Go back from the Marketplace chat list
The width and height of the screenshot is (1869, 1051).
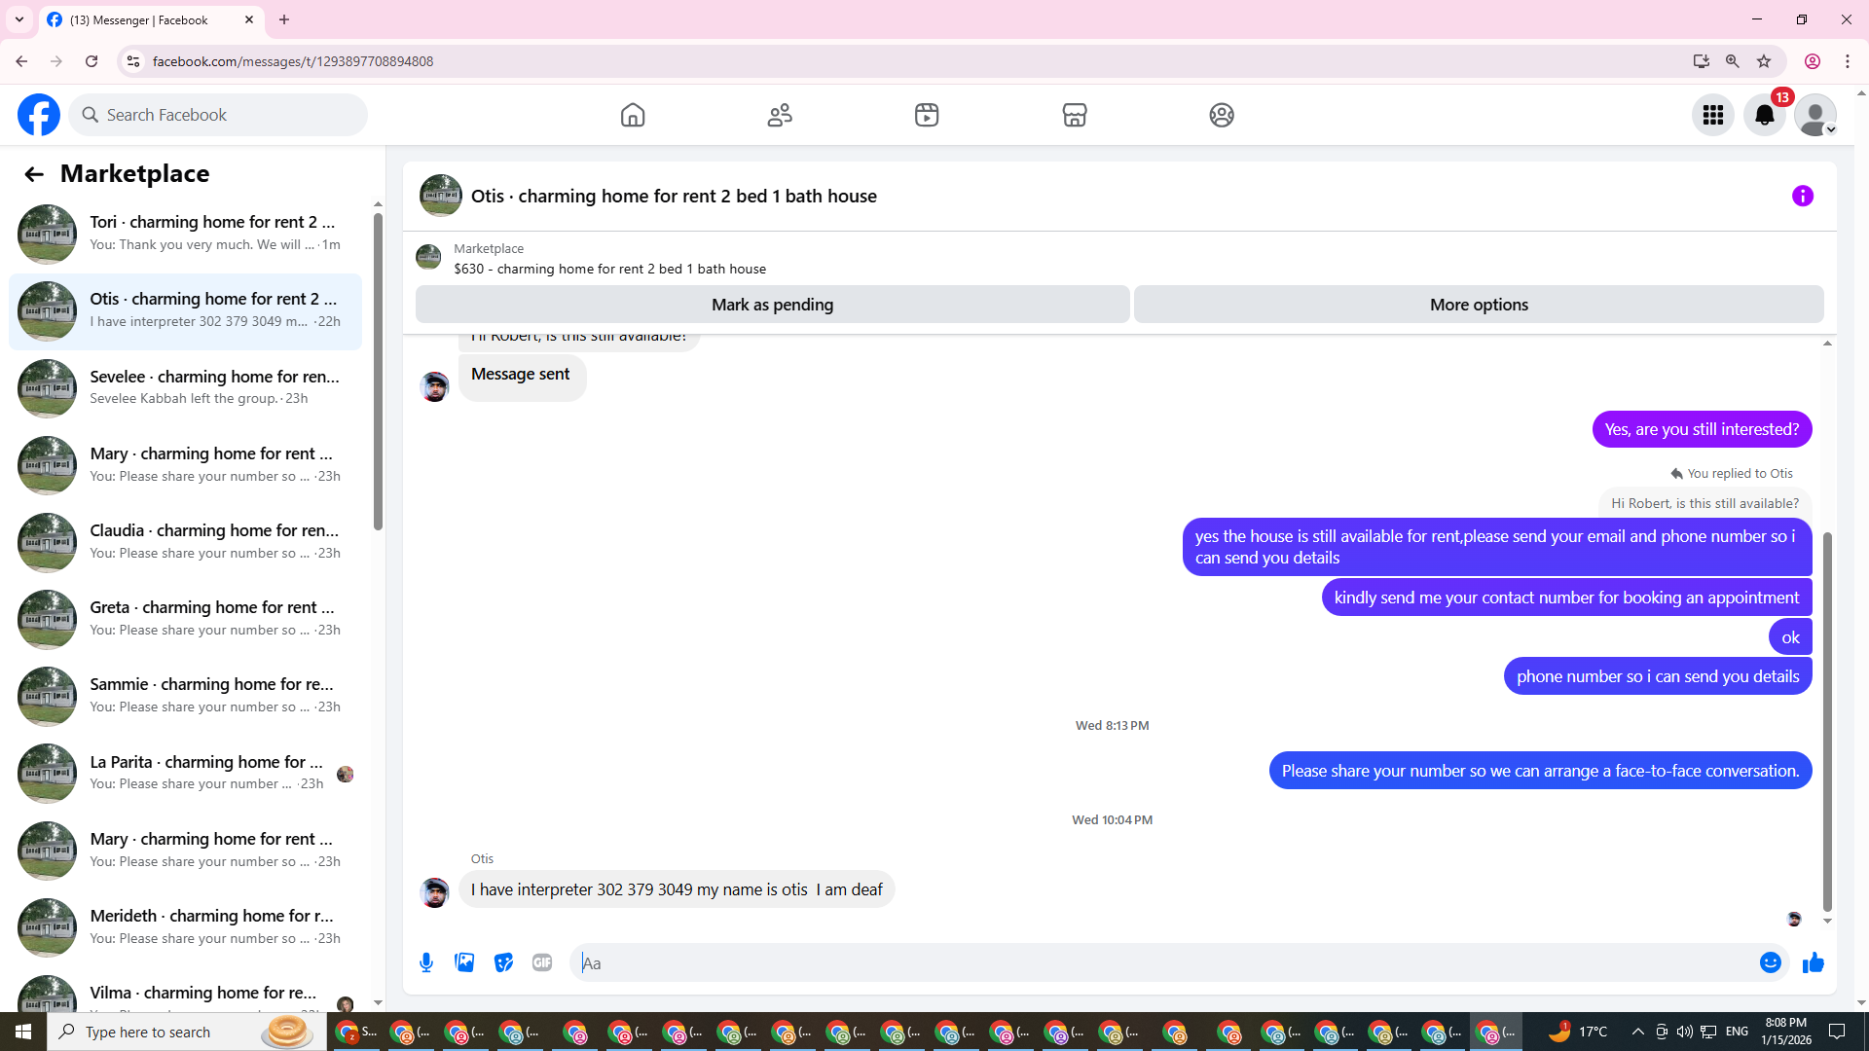tap(34, 174)
